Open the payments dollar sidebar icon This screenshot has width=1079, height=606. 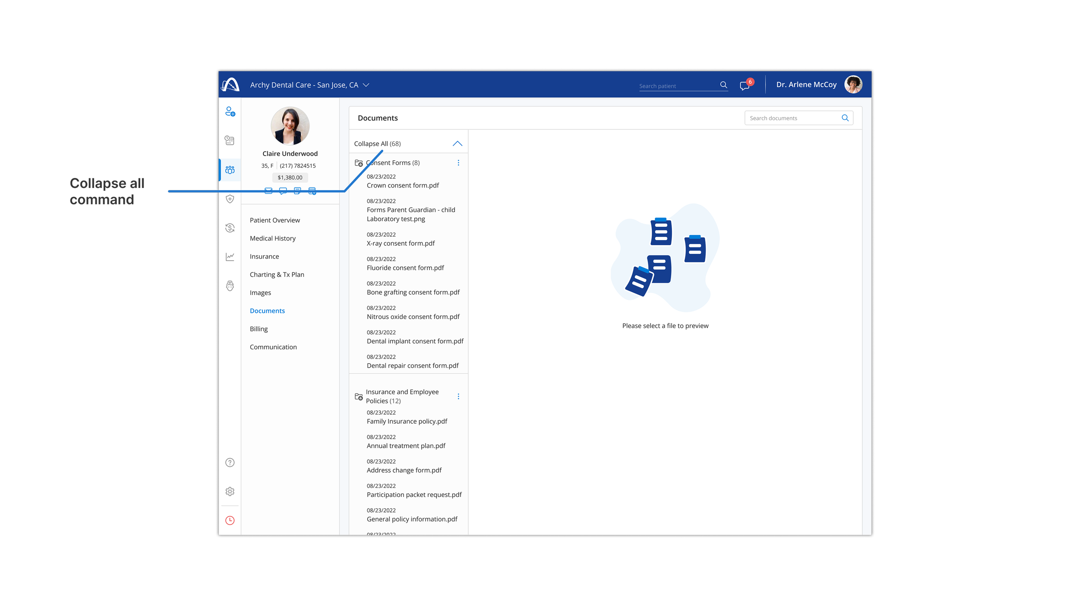coord(230,228)
